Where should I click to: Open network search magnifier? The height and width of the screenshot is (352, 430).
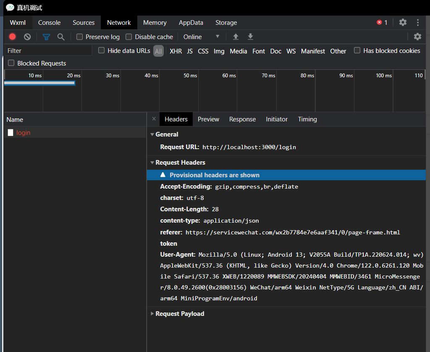click(x=61, y=37)
